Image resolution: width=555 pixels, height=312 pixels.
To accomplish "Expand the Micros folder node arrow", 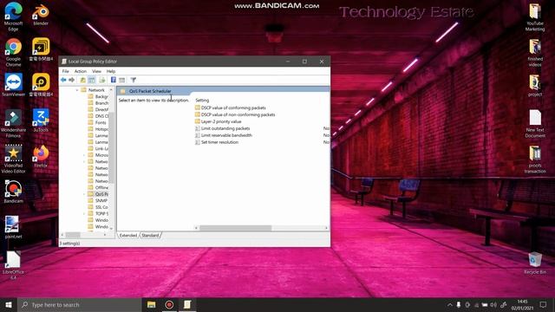I will (84, 155).
